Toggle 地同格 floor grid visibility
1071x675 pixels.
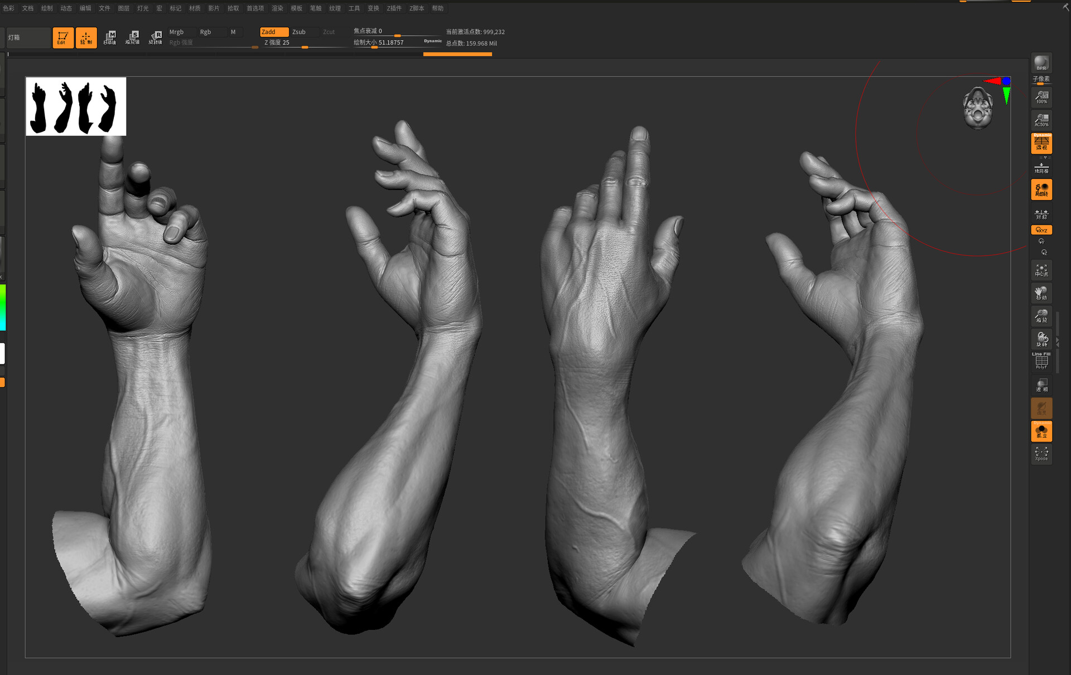pyautogui.click(x=1041, y=167)
